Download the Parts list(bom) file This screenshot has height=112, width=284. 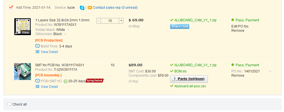189,79
